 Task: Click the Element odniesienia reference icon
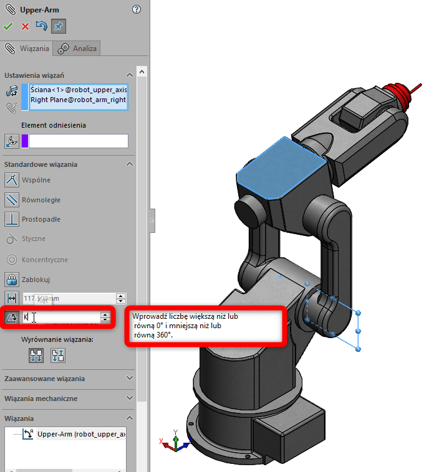tap(12, 141)
